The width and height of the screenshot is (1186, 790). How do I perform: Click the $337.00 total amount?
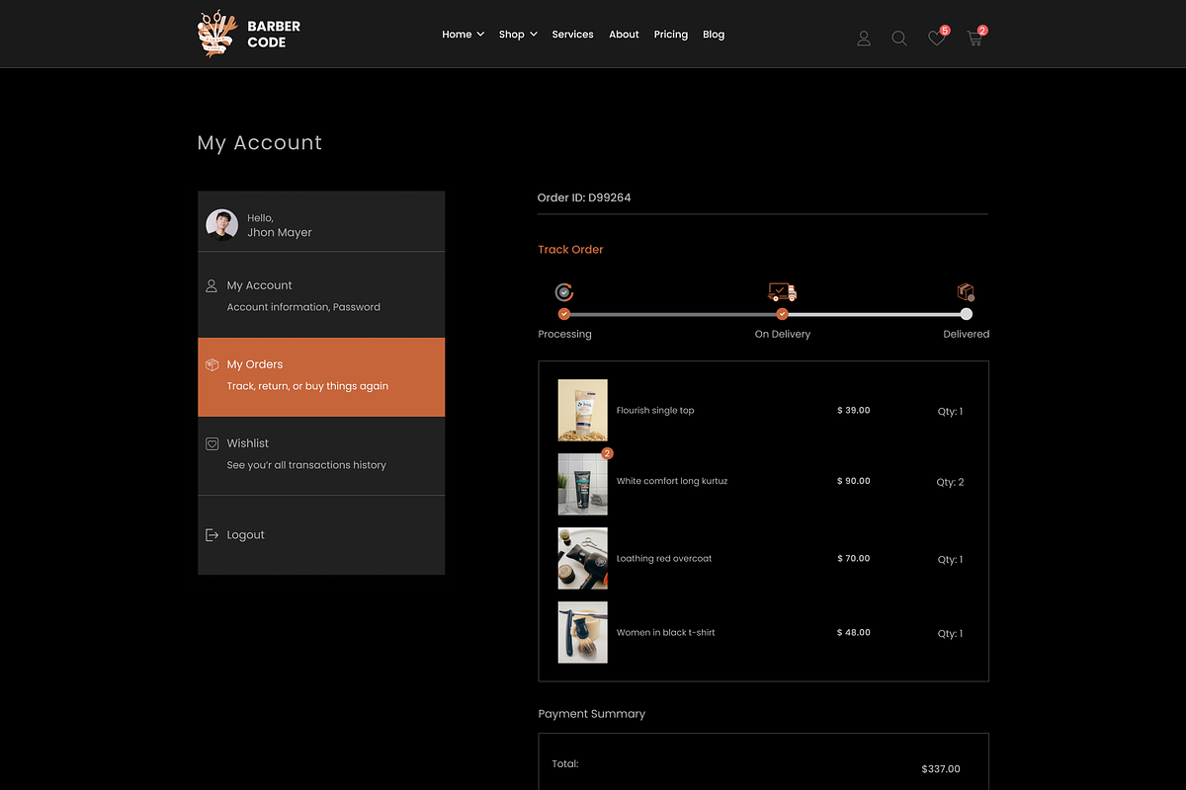(x=941, y=769)
